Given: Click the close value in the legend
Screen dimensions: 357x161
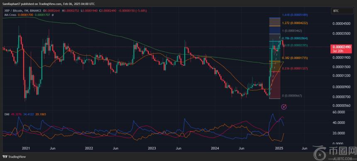Looking at the screenshot, I should click(x=109, y=11).
